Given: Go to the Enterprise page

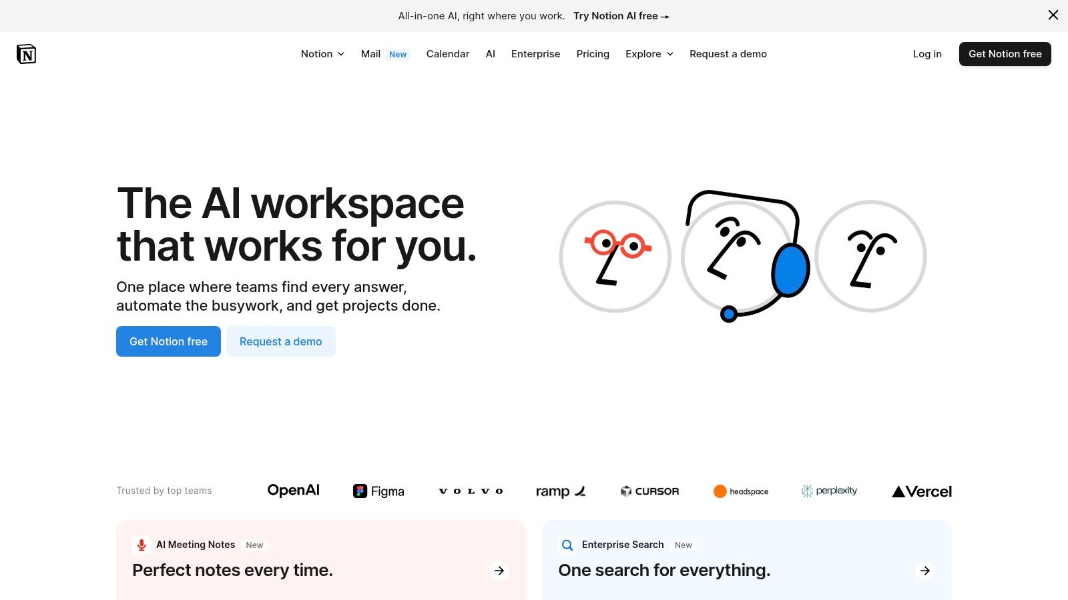Looking at the screenshot, I should (x=535, y=54).
